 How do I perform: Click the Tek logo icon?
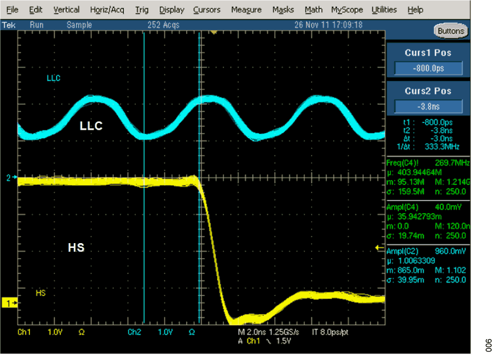(x=8, y=24)
